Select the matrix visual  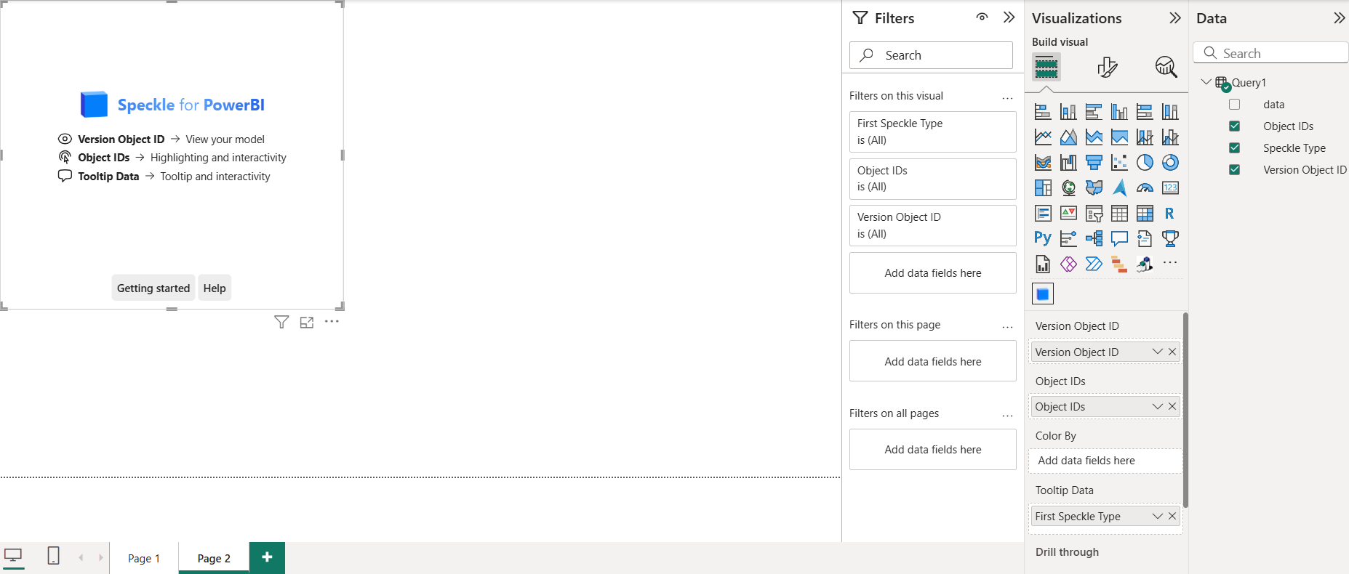pos(1145,214)
